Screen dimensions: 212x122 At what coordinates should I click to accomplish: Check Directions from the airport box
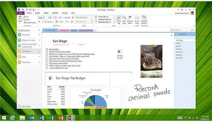click(47, 59)
